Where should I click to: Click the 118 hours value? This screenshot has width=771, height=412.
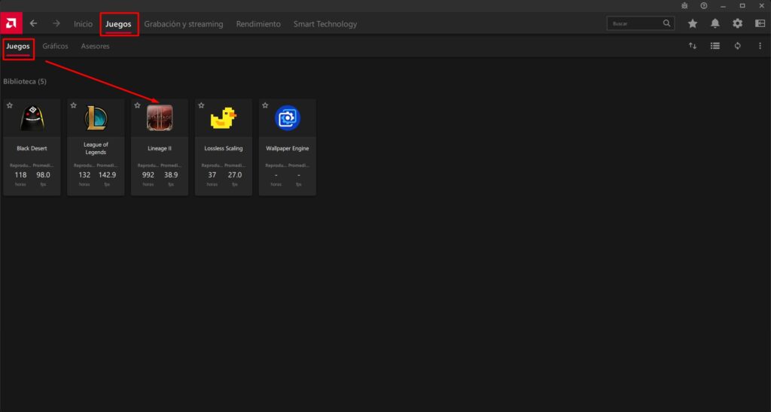(x=20, y=175)
